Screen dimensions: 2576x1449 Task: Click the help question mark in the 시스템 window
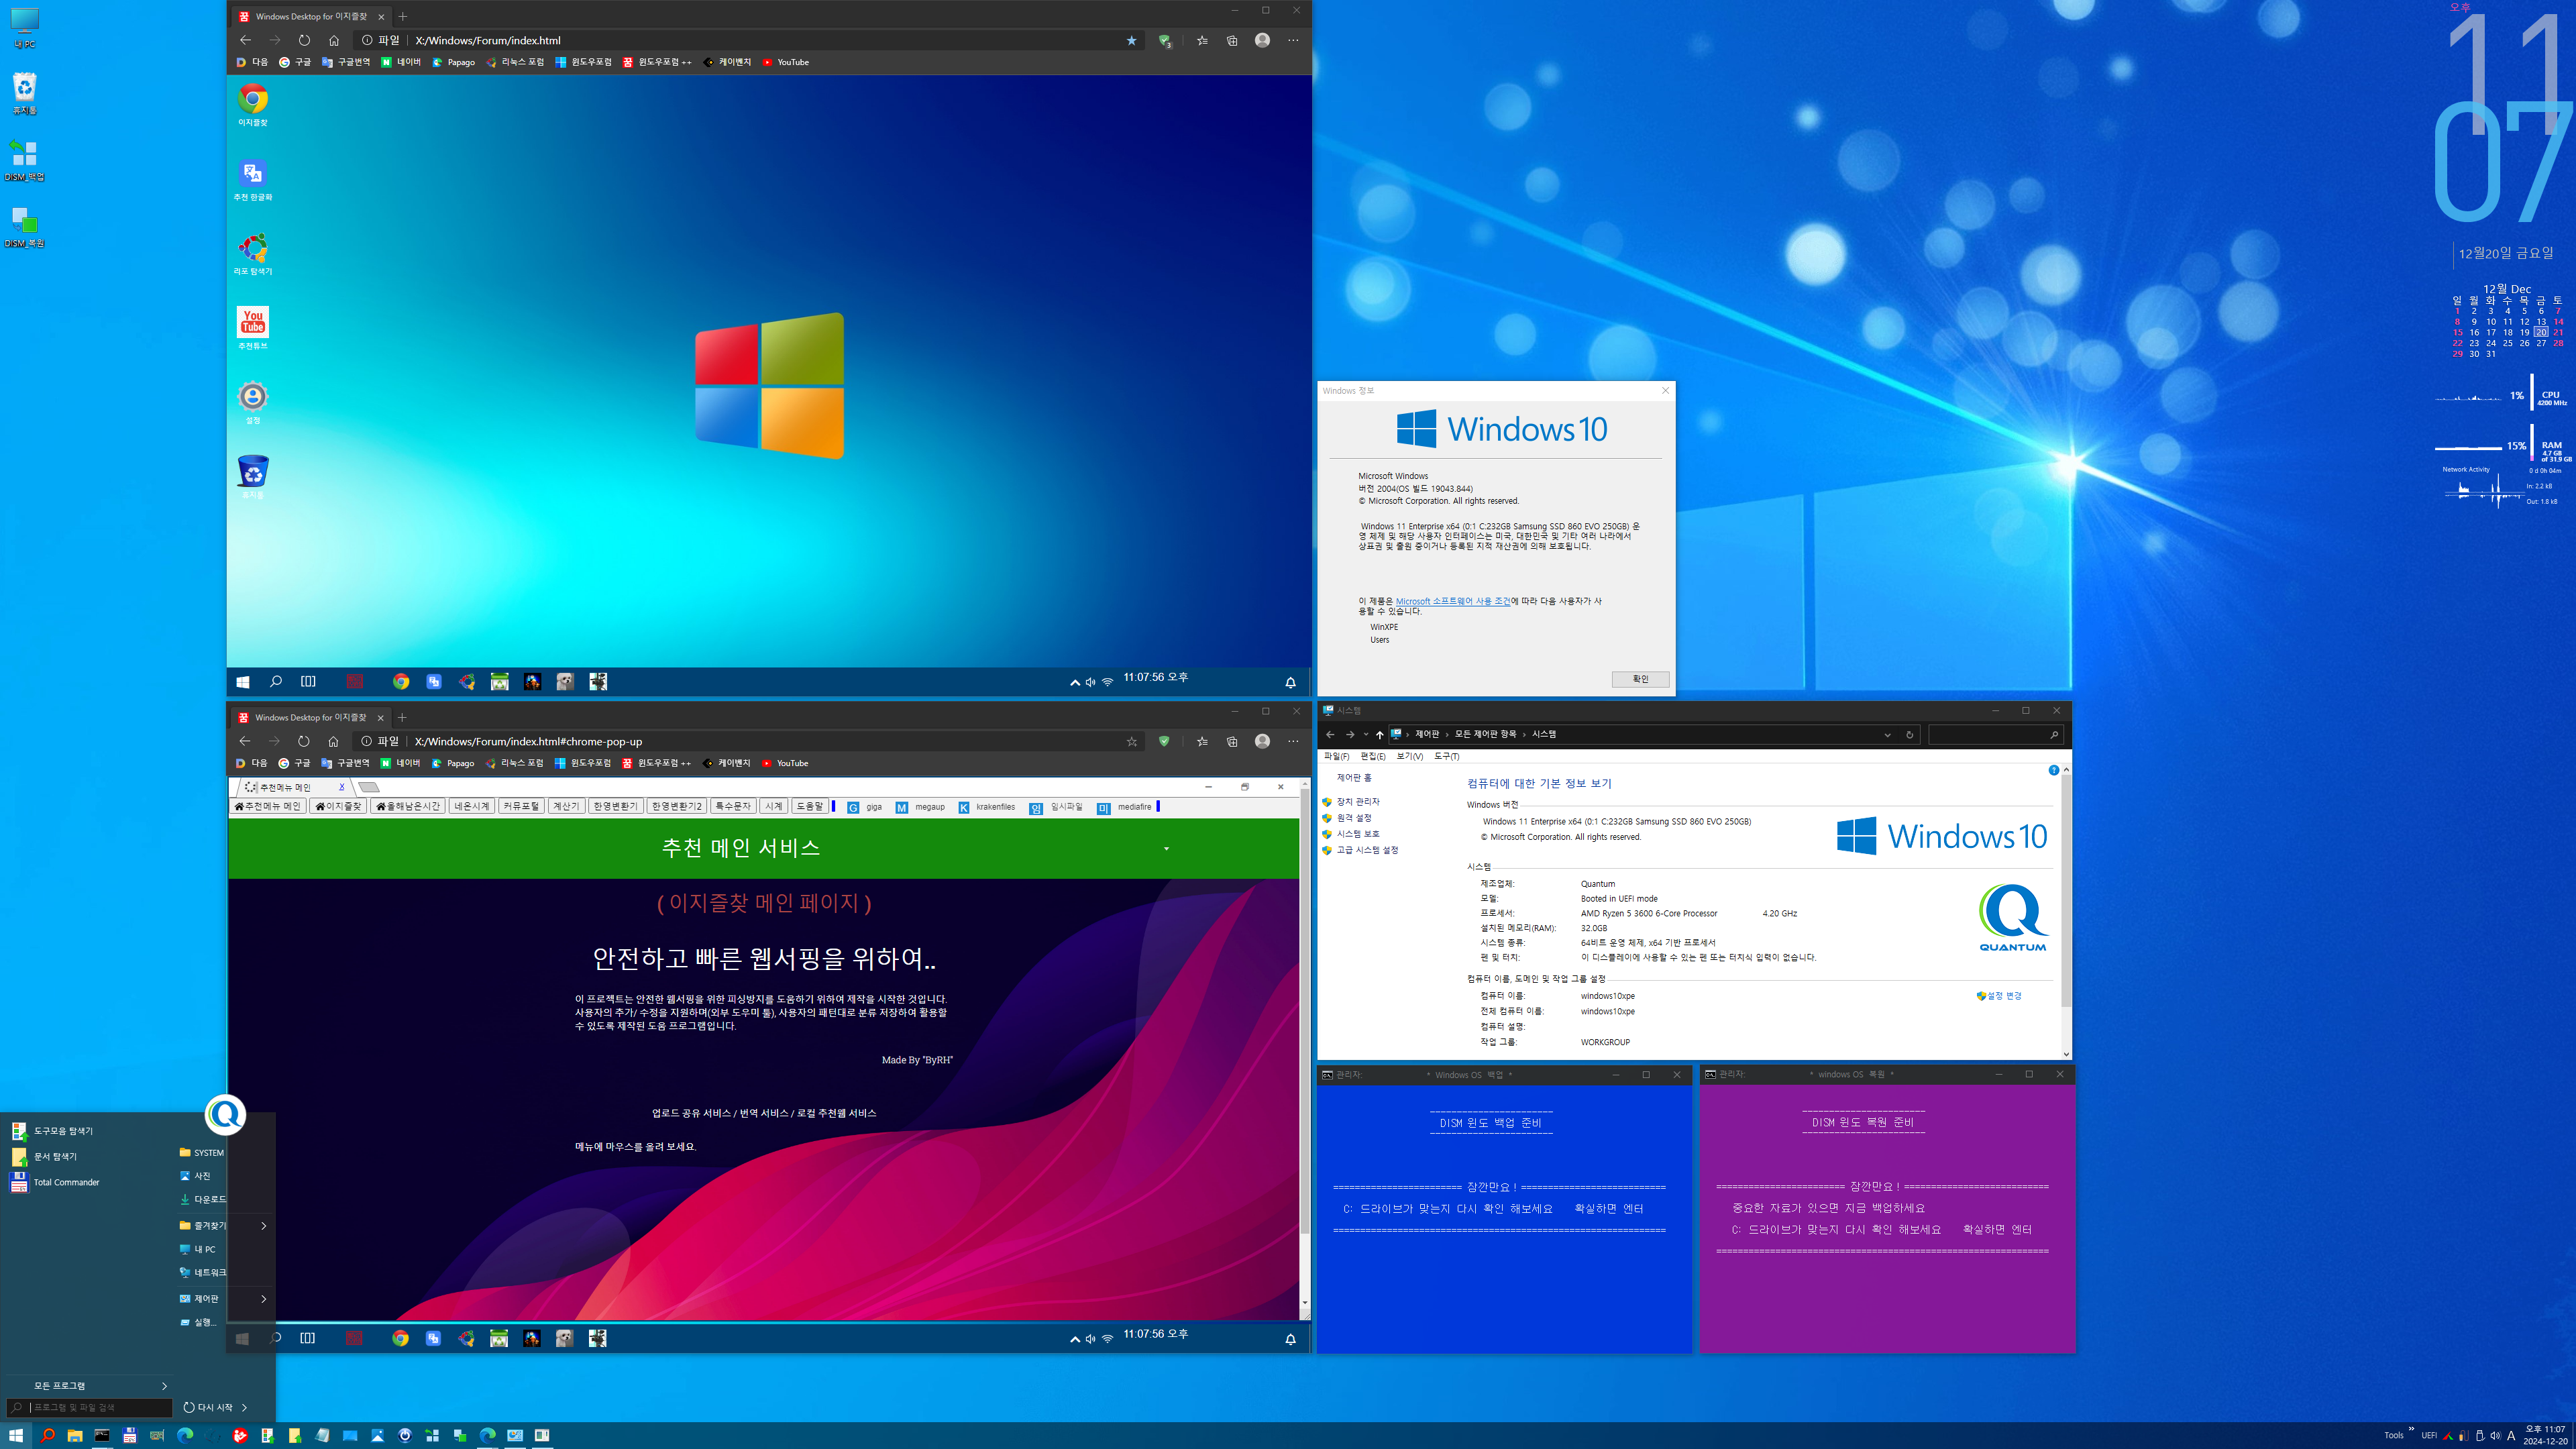pos(2053,770)
